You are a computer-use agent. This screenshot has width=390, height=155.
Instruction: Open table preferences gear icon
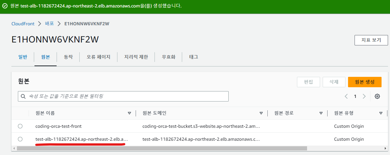click(x=377, y=97)
